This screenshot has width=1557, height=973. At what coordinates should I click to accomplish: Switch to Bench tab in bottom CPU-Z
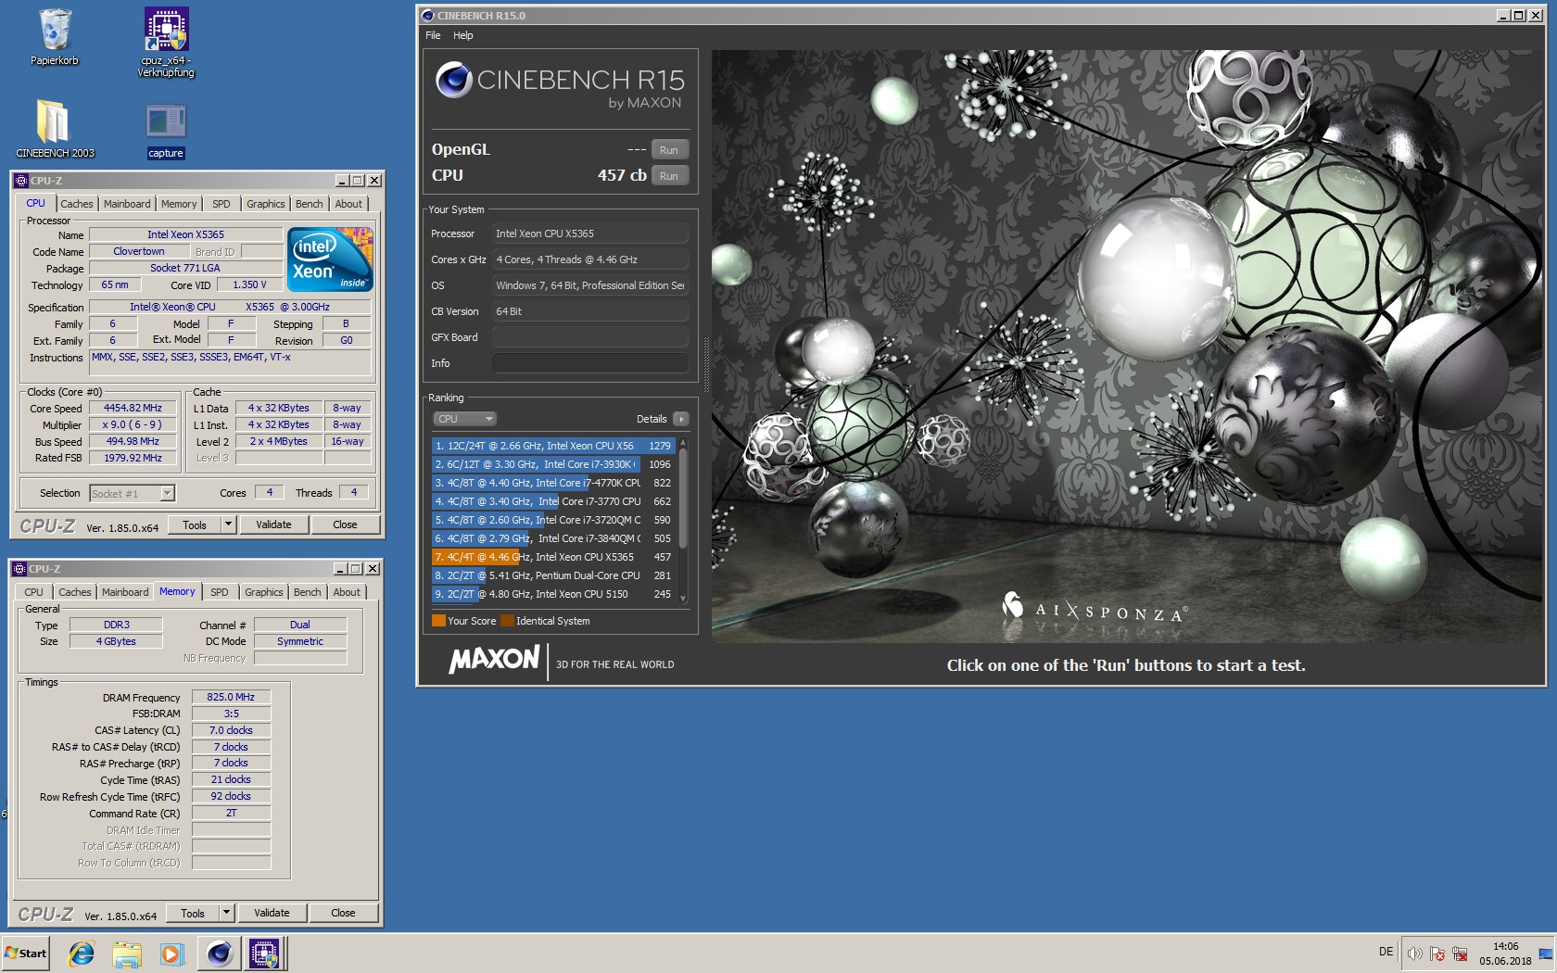308,592
